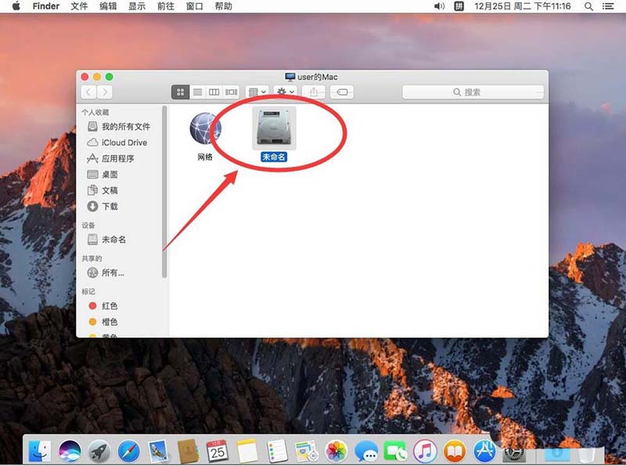Switch to list view
Screen dimensions: 626x466
[x=197, y=92]
